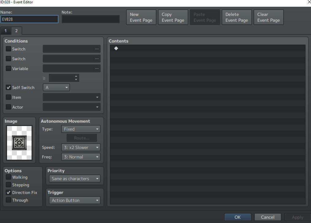
Task: Close the Event Editor window
Action: [309, 2]
